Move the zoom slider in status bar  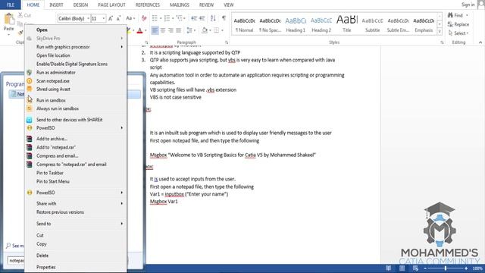pos(445,268)
